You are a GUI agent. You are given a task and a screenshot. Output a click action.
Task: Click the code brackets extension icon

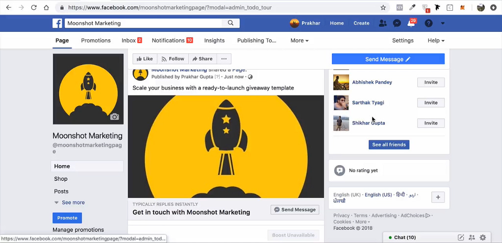(400, 7)
